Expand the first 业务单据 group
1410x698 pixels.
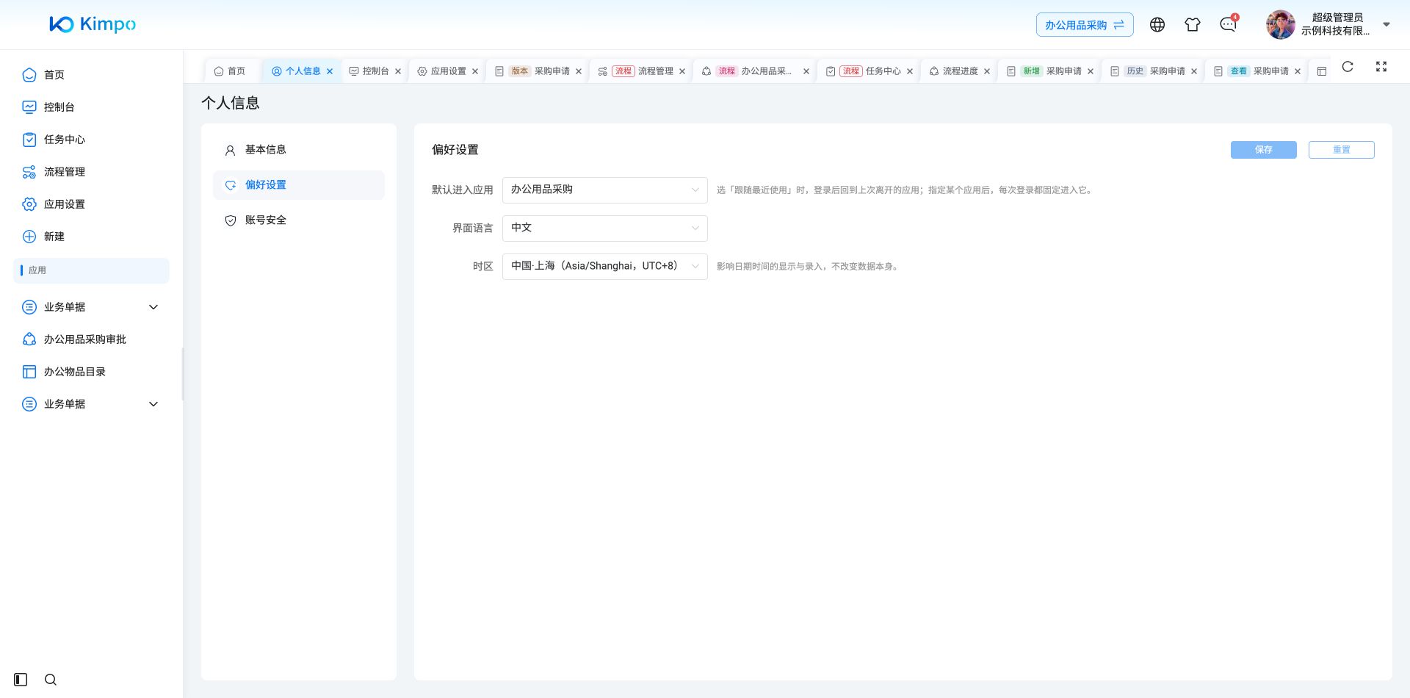click(x=92, y=307)
